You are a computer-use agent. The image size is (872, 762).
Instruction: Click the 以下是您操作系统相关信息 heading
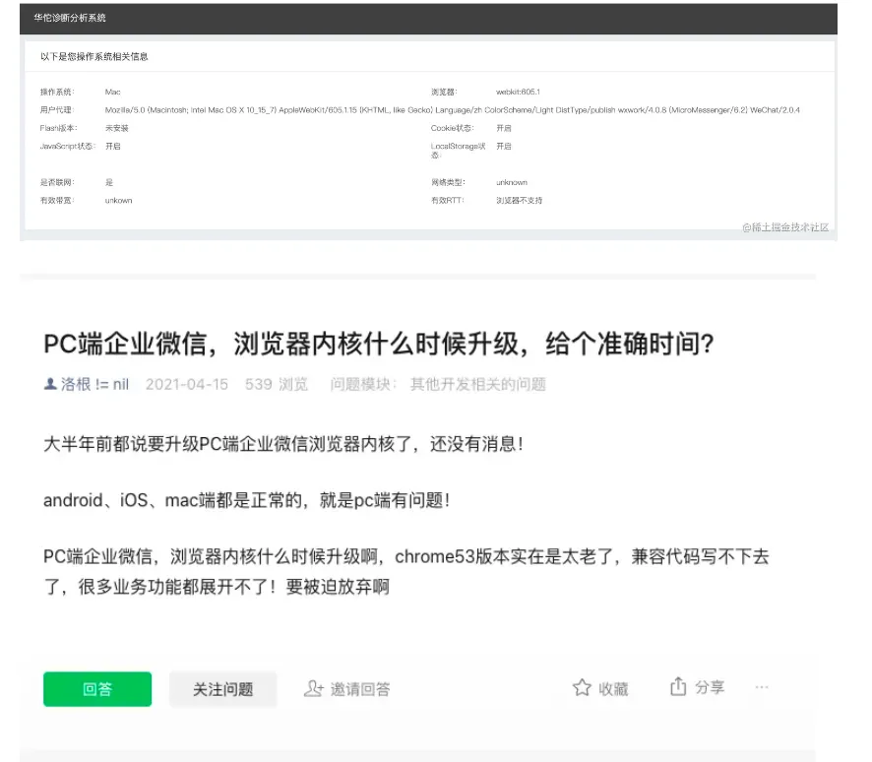click(93, 57)
